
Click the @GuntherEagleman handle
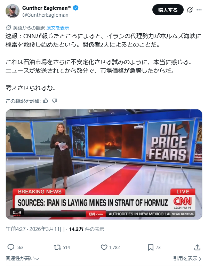pos(45,15)
